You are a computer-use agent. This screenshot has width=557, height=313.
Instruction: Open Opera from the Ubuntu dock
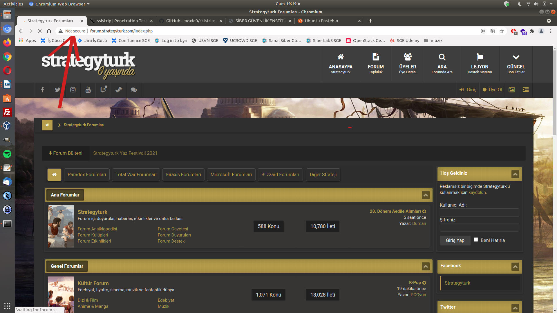pos(7,70)
